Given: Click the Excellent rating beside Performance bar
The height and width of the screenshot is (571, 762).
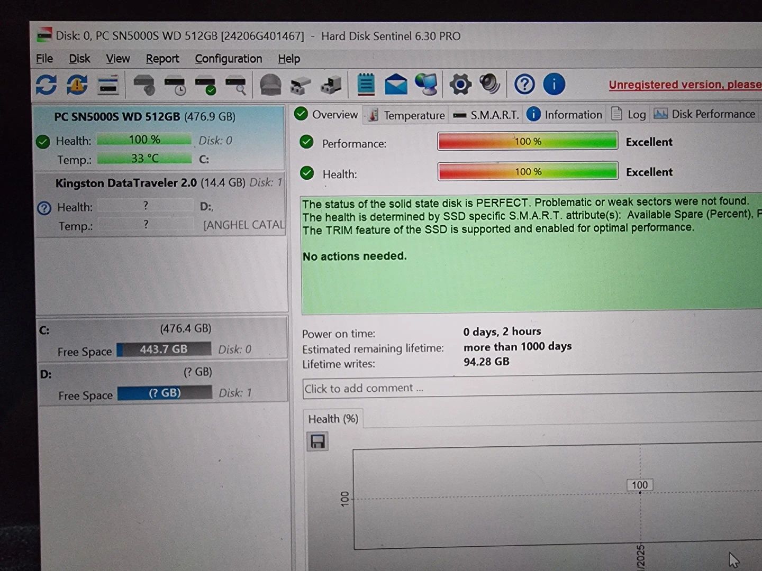Looking at the screenshot, I should 649,142.
